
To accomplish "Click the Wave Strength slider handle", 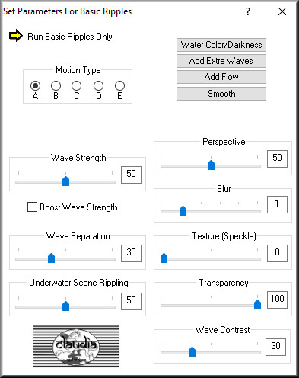I will [66, 181].
